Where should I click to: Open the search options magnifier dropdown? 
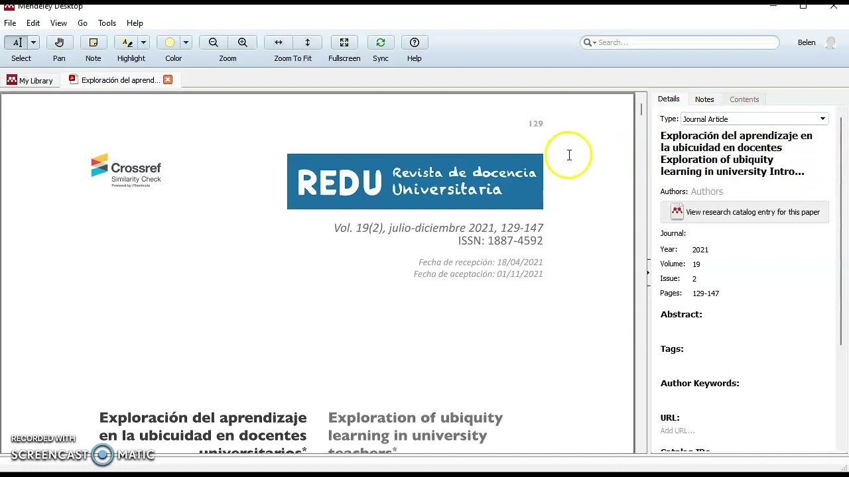click(x=589, y=42)
